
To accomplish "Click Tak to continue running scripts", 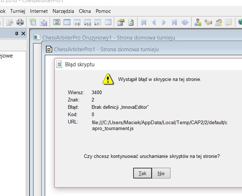I will (x=142, y=173).
